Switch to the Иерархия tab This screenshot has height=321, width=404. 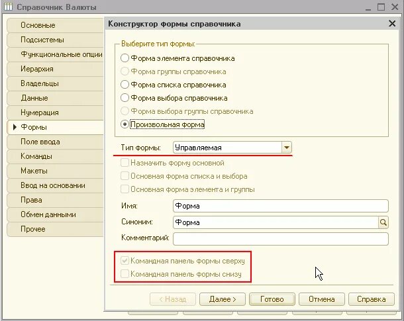tap(55, 69)
